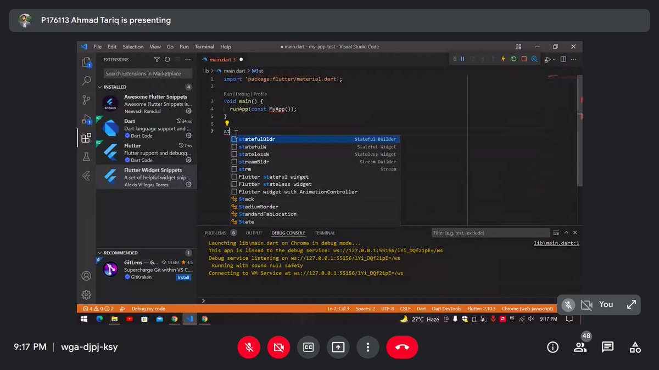Open the Terminal menu
This screenshot has width=659, height=370.
point(204,47)
